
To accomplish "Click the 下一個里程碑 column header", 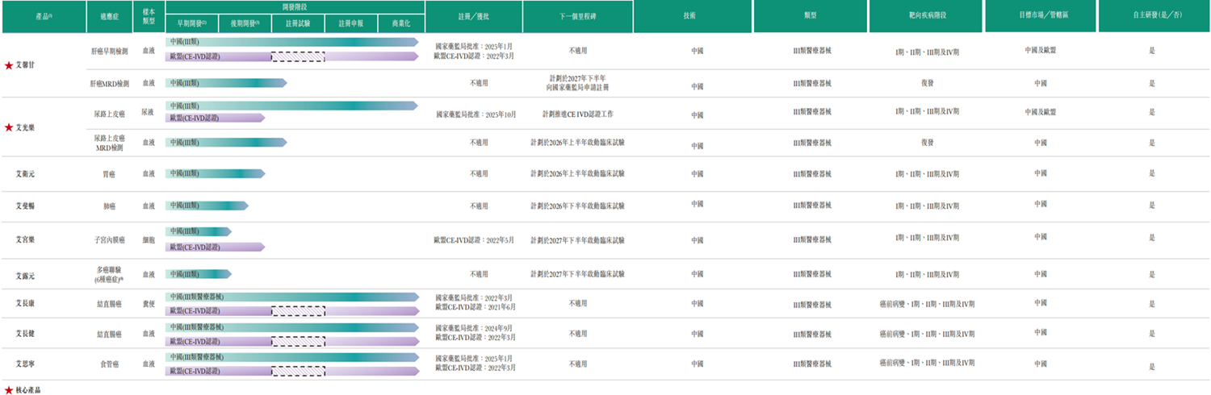I will 577,16.
